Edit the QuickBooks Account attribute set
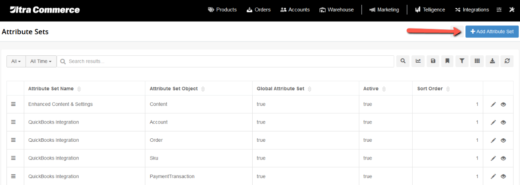Viewport: 520px width, 185px height. tap(493, 122)
